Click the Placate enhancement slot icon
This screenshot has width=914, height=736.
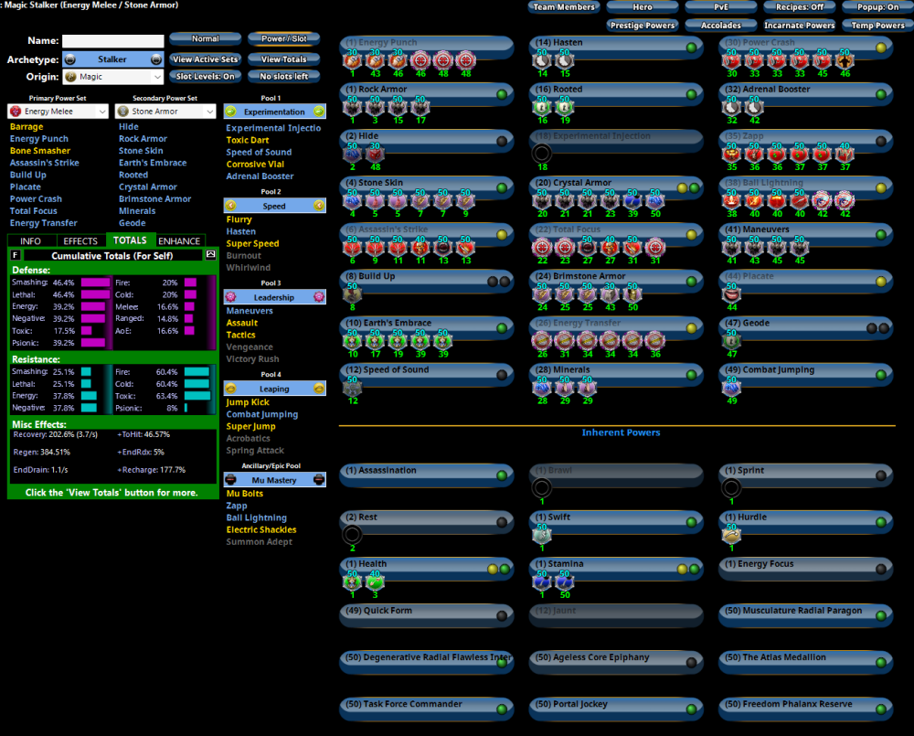(731, 293)
